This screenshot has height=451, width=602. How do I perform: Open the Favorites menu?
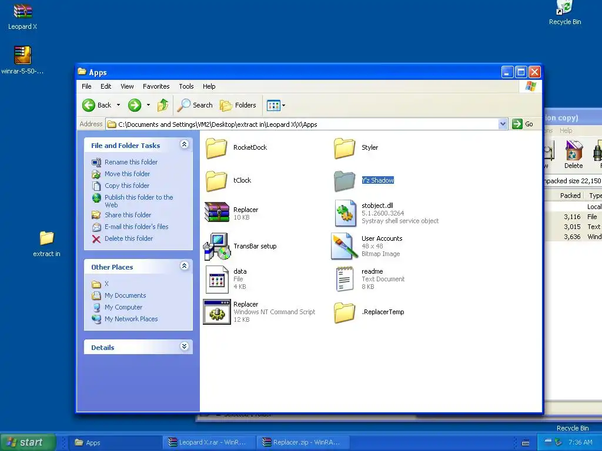point(156,86)
